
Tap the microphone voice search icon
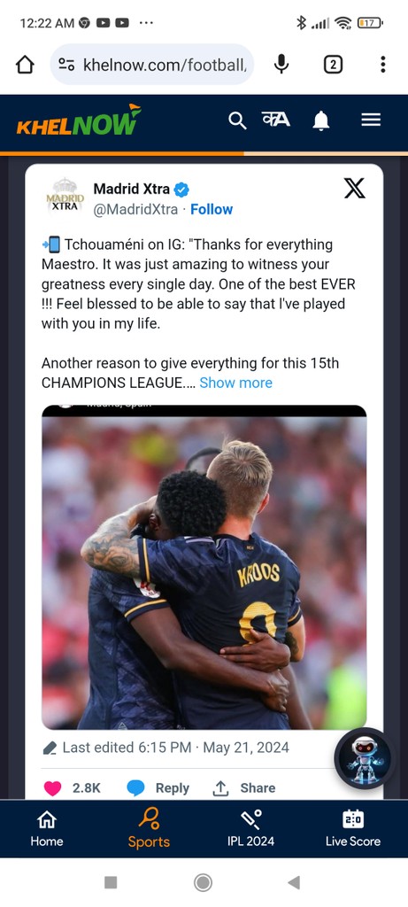(x=281, y=64)
